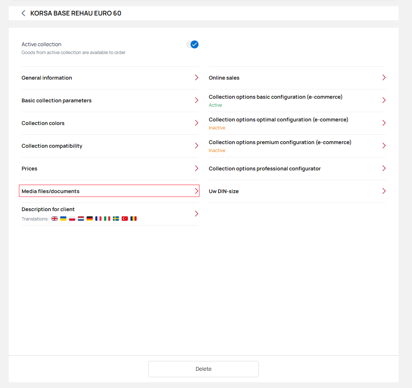Click the Ukraine flag translation

pyautogui.click(x=63, y=219)
